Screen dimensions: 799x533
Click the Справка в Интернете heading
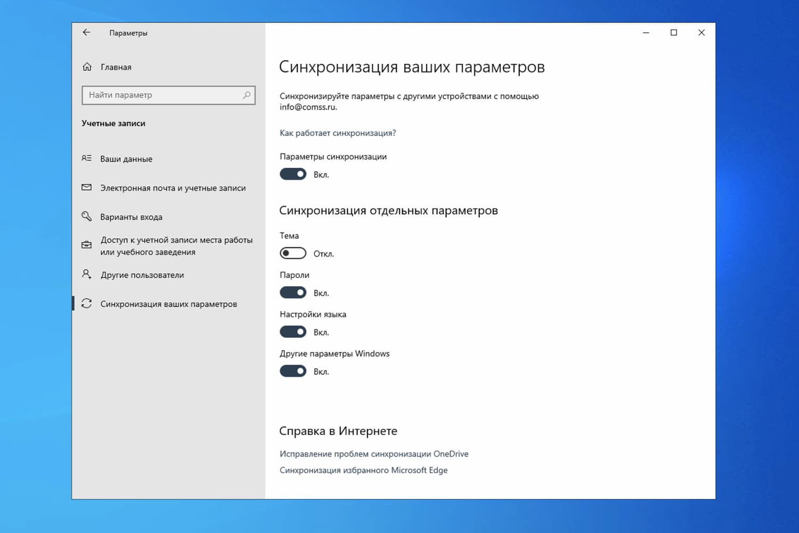tap(338, 431)
